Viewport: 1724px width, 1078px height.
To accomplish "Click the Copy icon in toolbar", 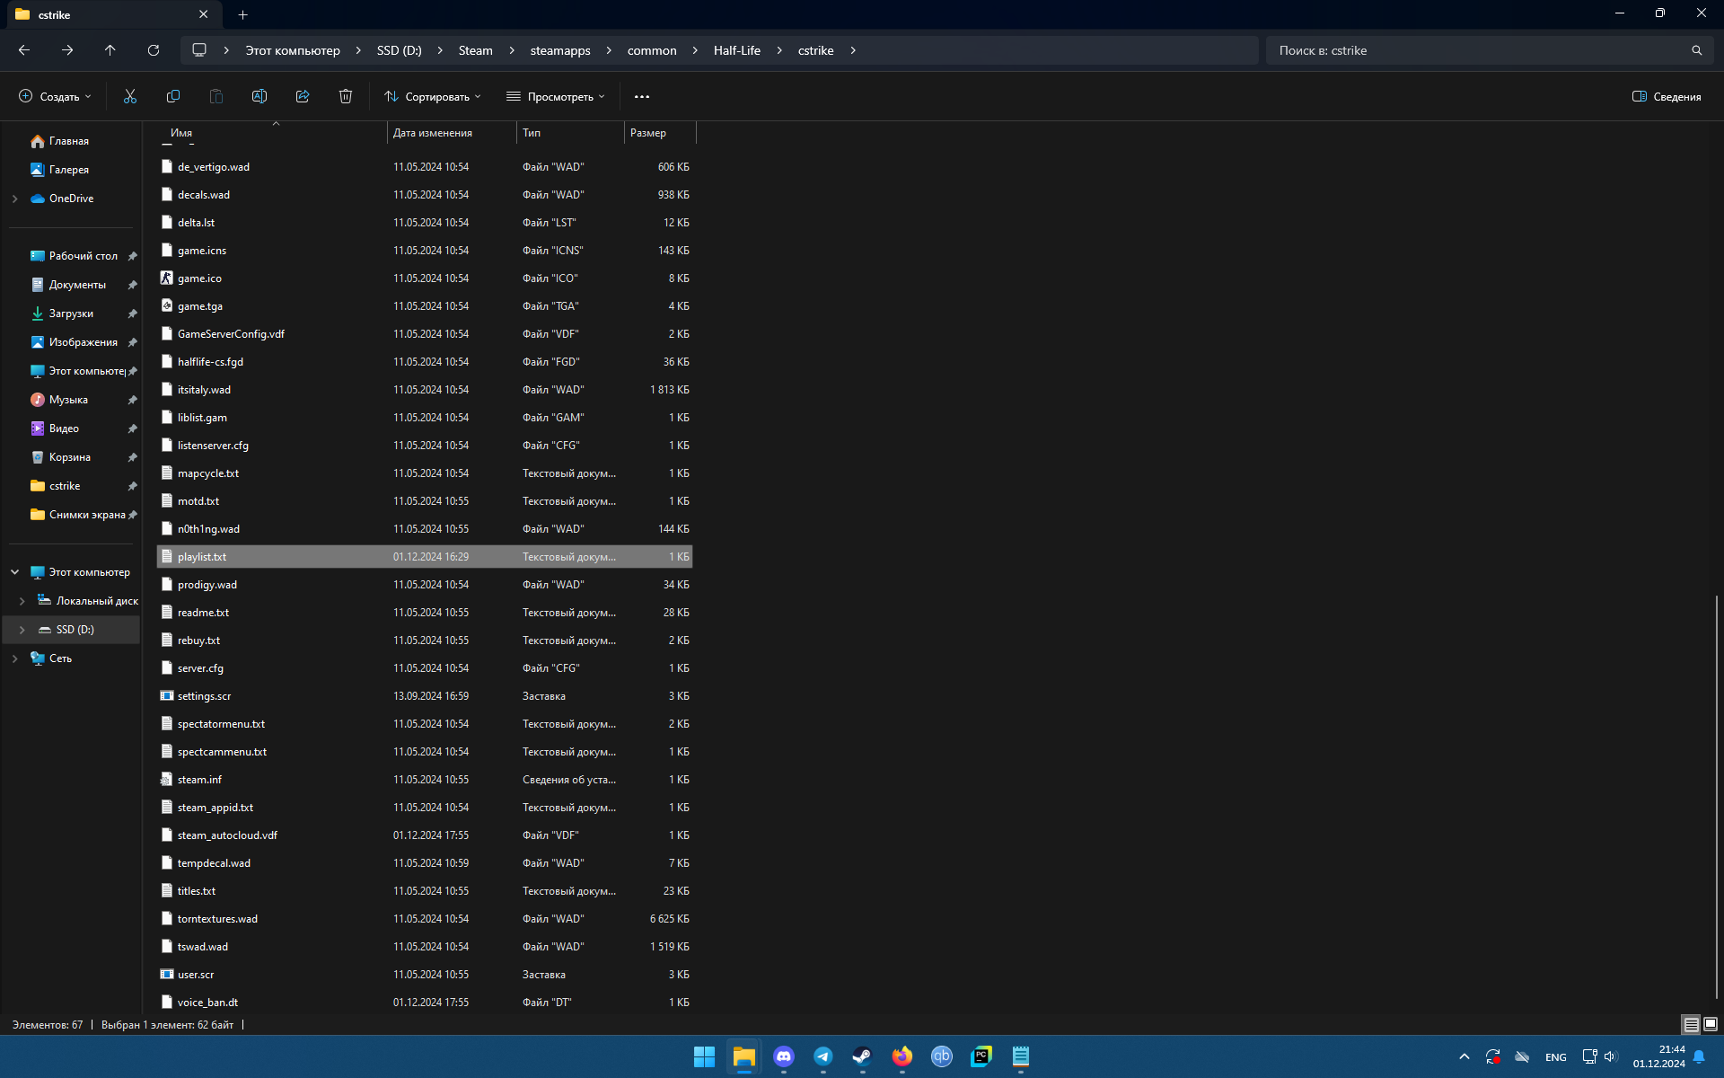I will pyautogui.click(x=173, y=96).
